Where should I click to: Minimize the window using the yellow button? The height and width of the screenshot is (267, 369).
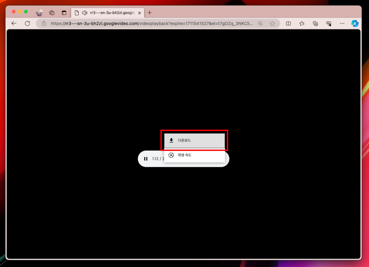pyautogui.click(x=20, y=12)
